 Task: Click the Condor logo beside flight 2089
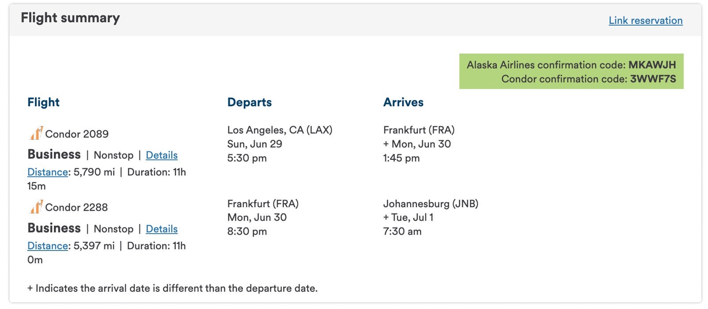tap(36, 133)
